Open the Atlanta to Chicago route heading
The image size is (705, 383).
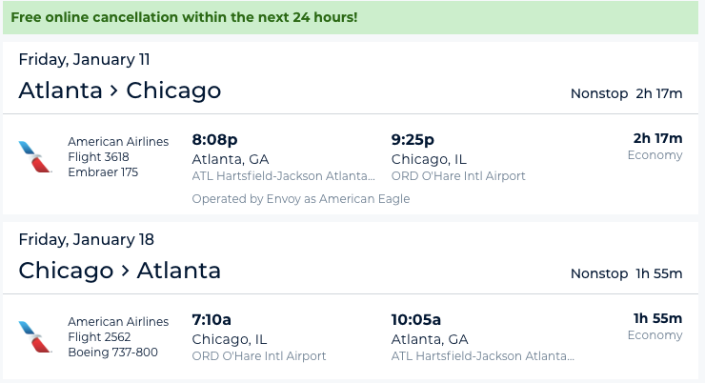point(120,91)
